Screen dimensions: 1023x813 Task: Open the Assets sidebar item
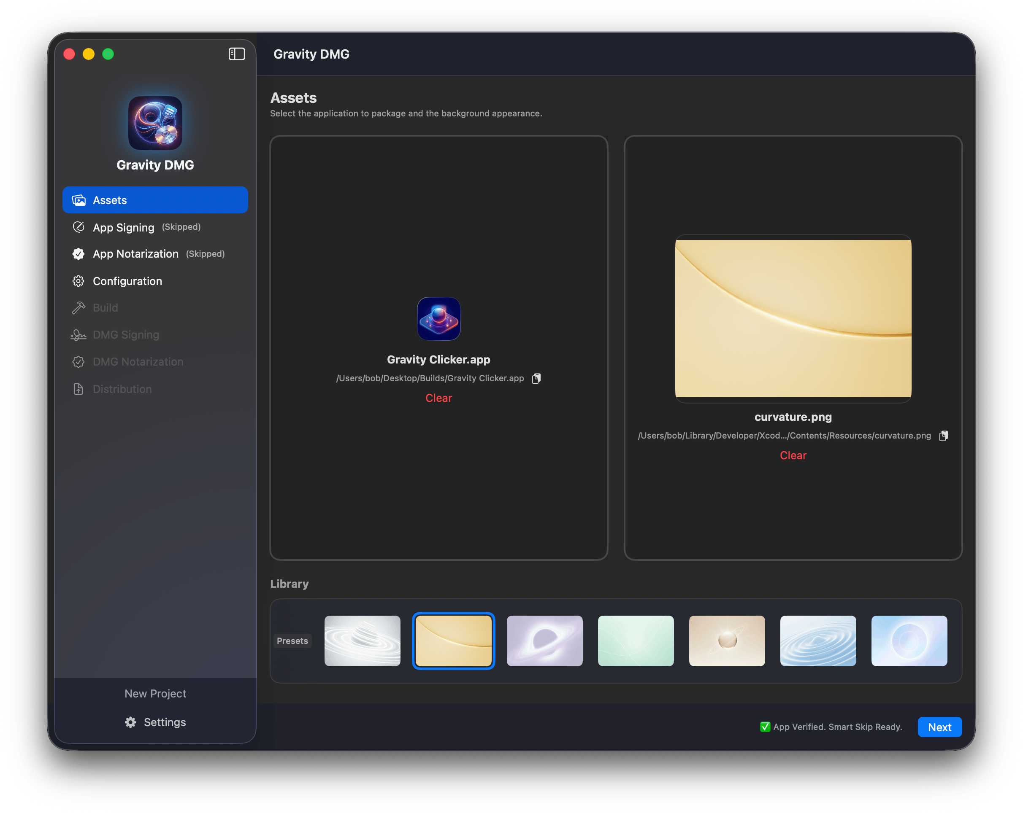155,200
